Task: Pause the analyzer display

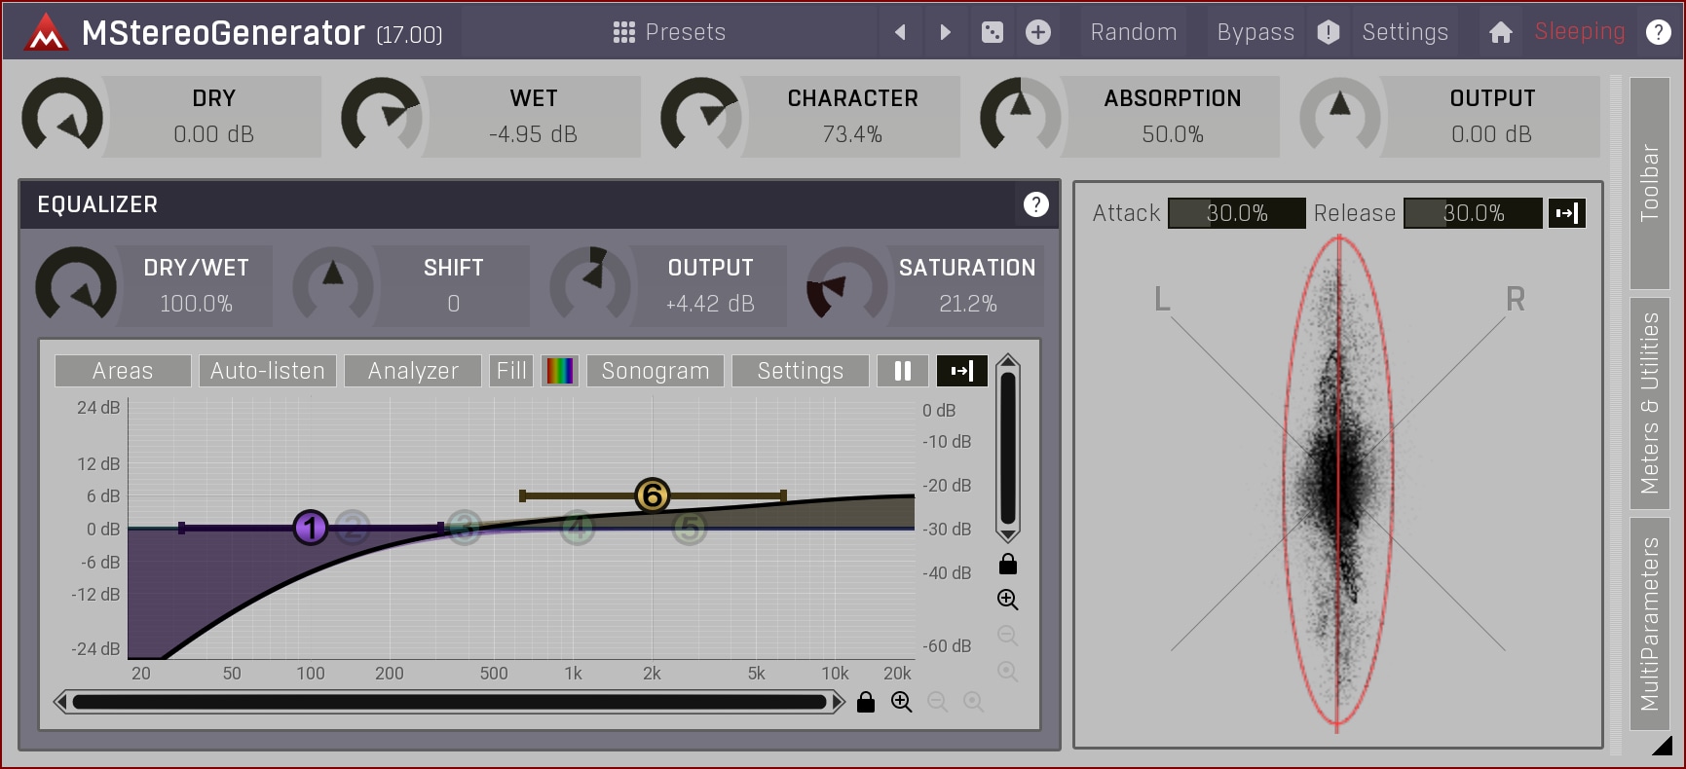Action: tap(903, 371)
